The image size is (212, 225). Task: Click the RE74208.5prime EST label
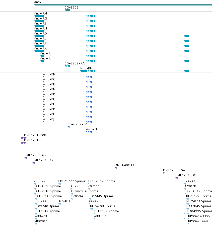click(x=103, y=206)
